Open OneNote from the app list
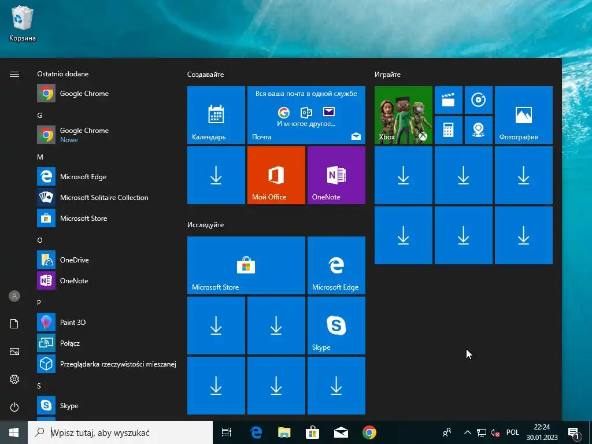This screenshot has height=444, width=592. pyautogui.click(x=106, y=280)
